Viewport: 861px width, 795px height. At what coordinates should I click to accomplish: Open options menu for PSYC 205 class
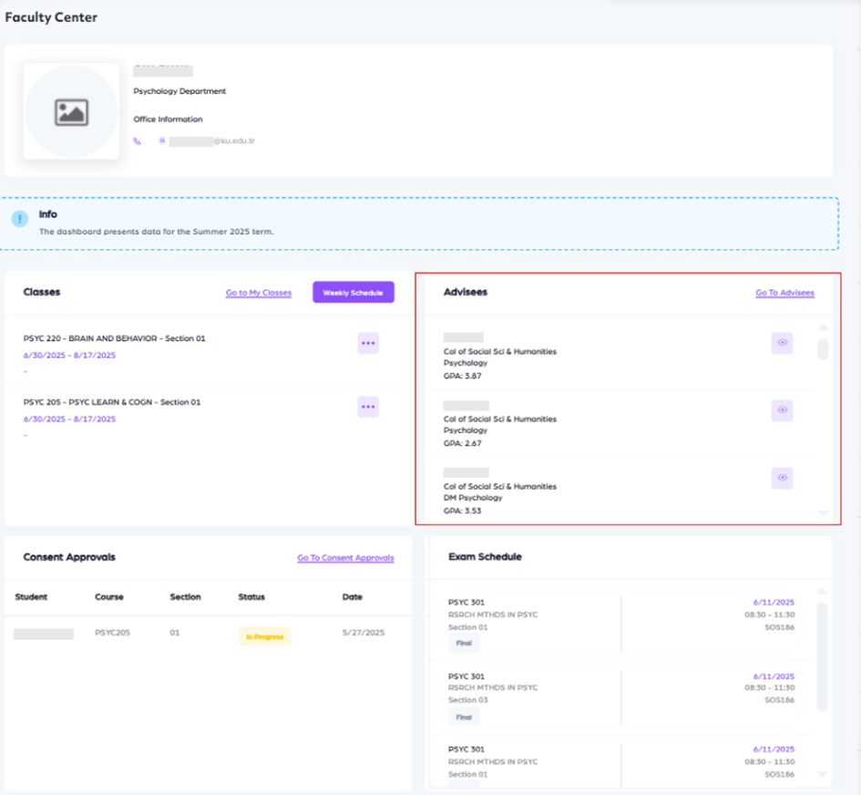367,407
